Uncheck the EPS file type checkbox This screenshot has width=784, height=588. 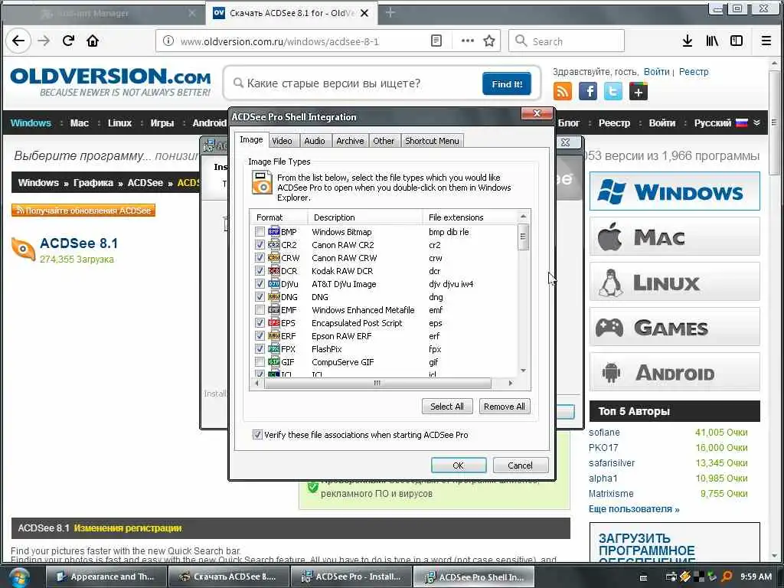pos(260,322)
